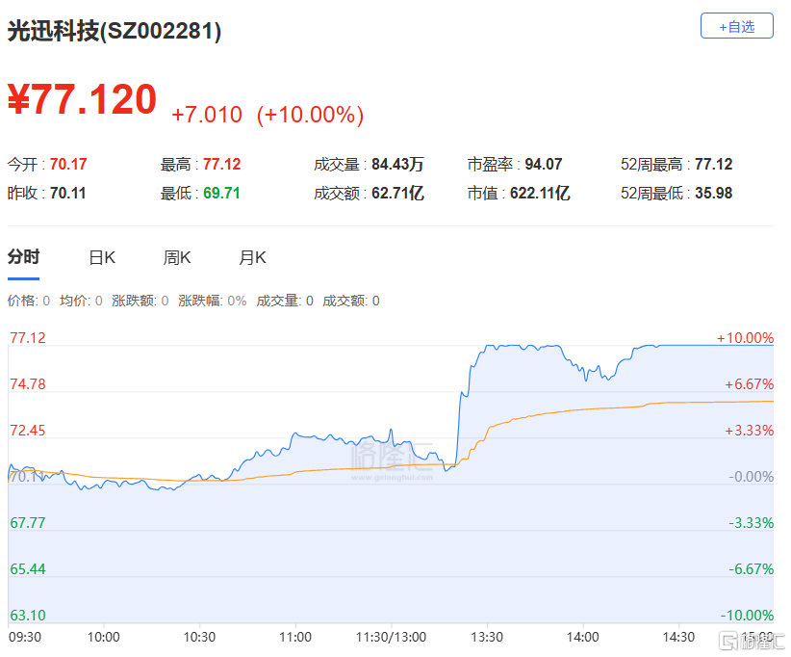Screen dimensions: 791x657
Task: Click the 成交额 value 62.71亿
Action: 397,193
